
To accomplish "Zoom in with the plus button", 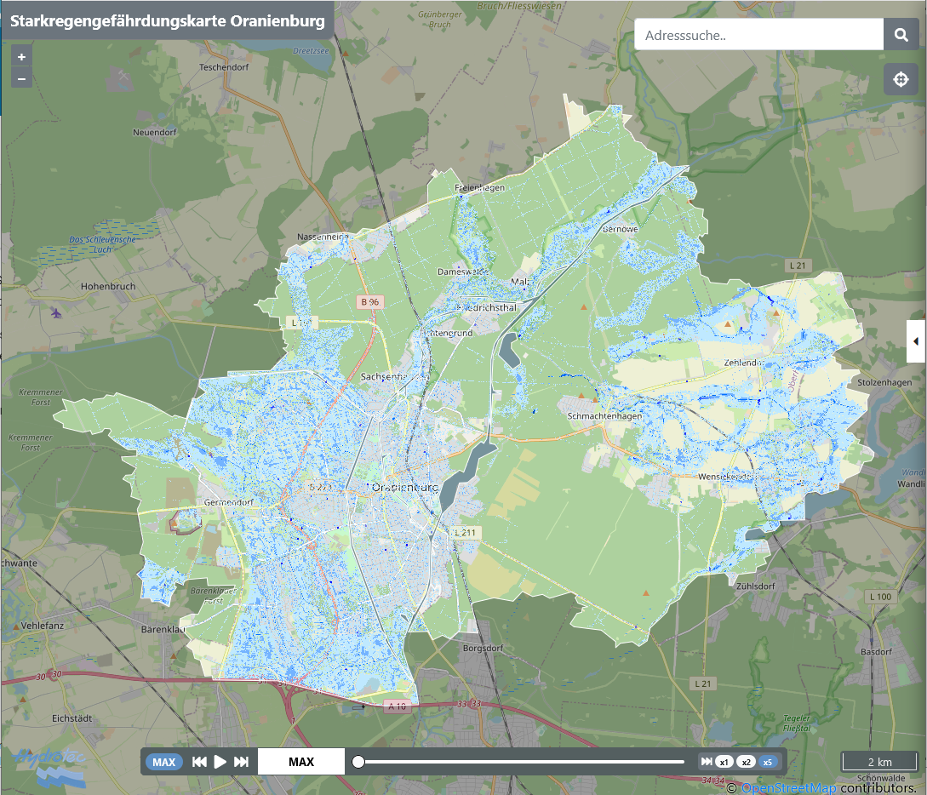I will [x=21, y=56].
